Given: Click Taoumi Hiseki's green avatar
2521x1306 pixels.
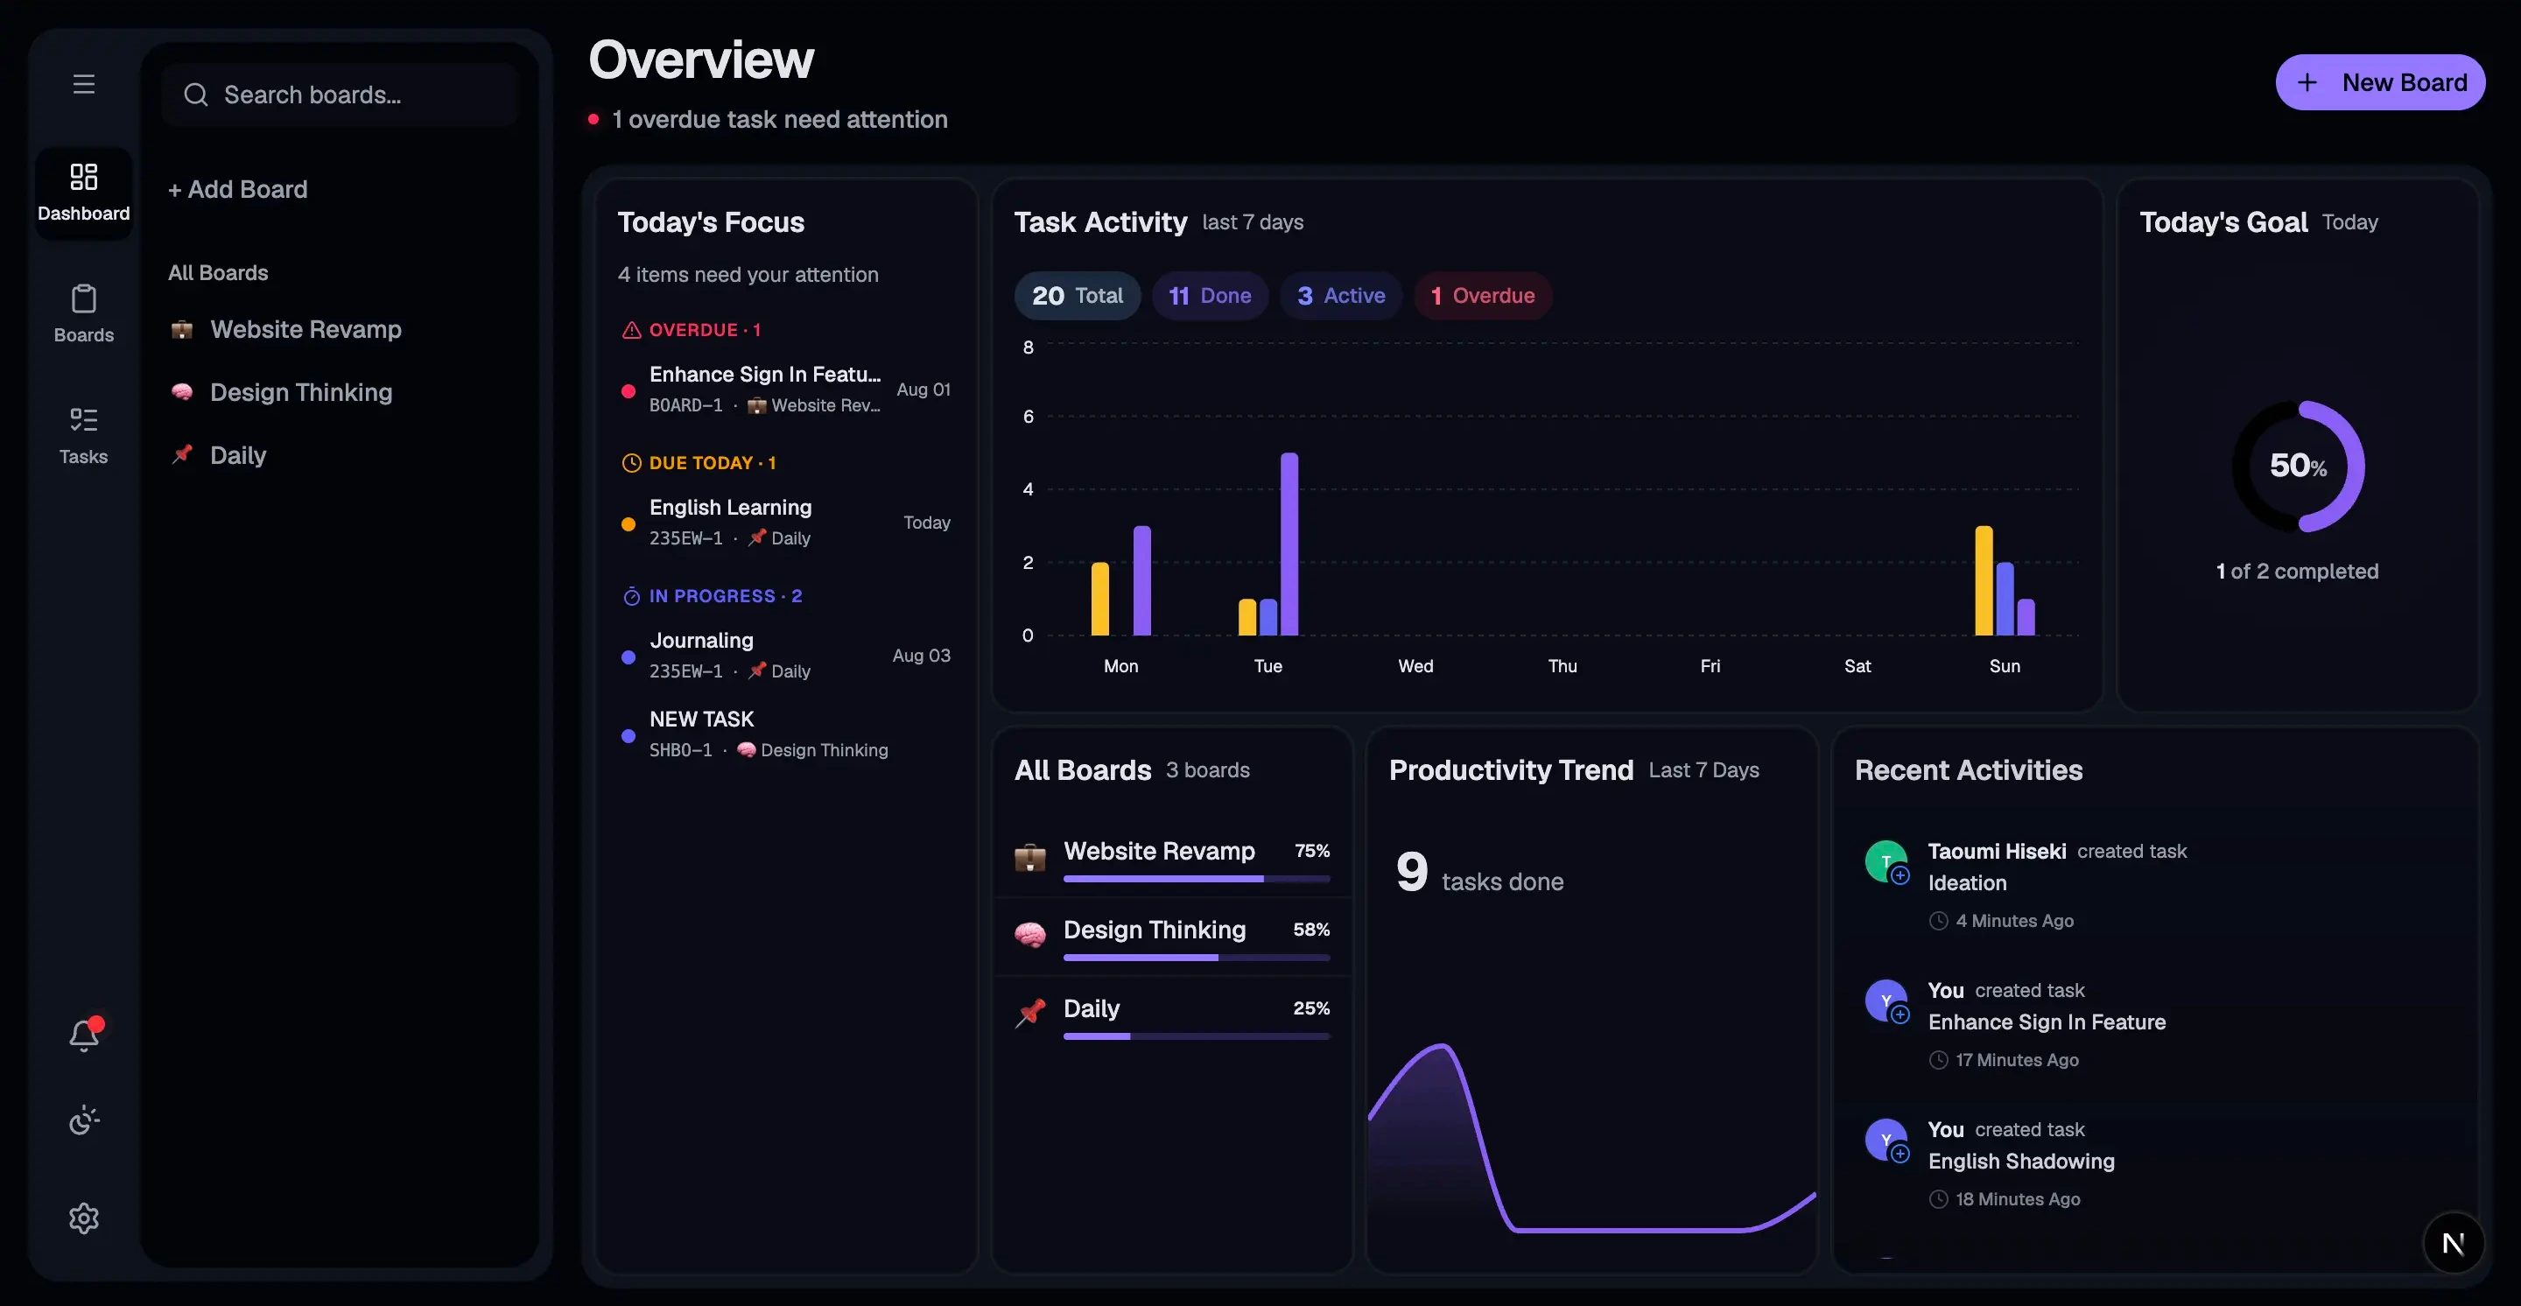Looking at the screenshot, I should (1885, 860).
